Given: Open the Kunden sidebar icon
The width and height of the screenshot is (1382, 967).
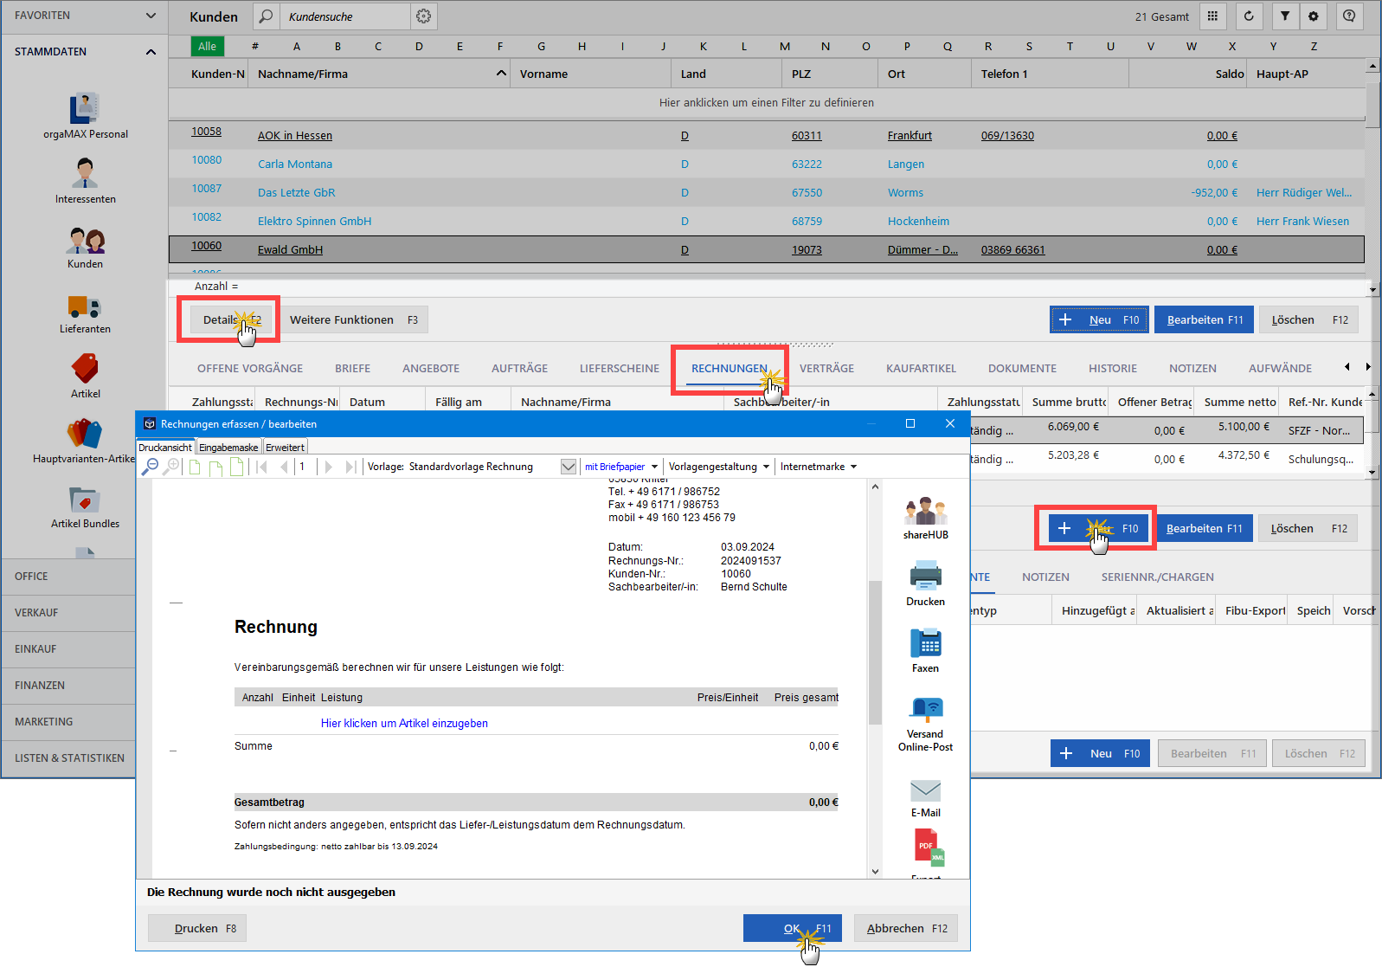Looking at the screenshot, I should pos(85,247).
